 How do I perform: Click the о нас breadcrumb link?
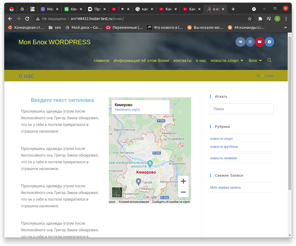(269, 76)
